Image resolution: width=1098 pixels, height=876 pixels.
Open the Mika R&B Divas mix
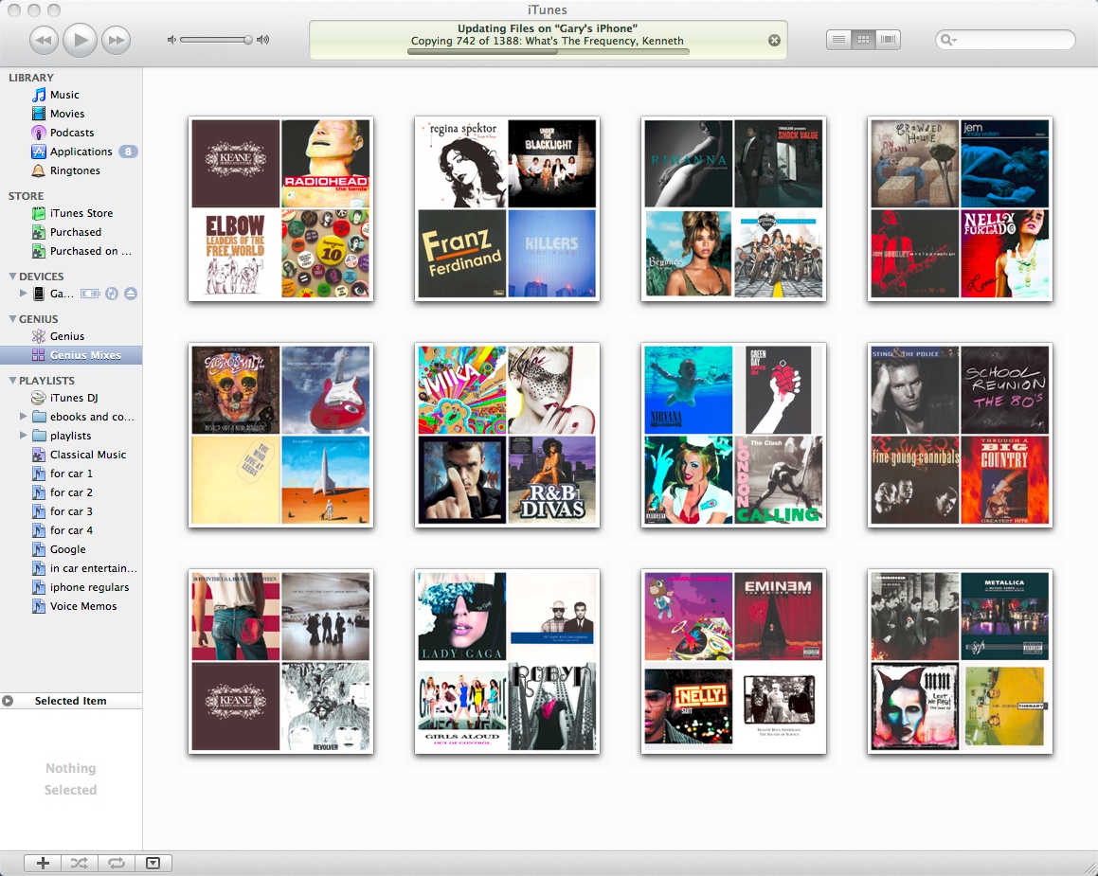pyautogui.click(x=507, y=435)
